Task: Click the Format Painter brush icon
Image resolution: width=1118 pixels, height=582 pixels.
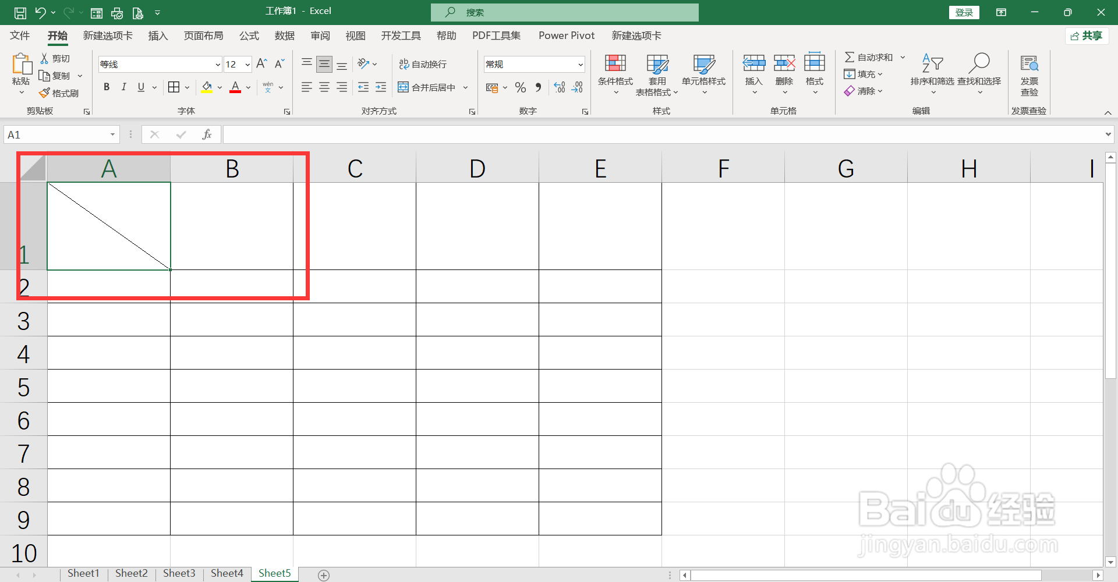Action: point(44,93)
